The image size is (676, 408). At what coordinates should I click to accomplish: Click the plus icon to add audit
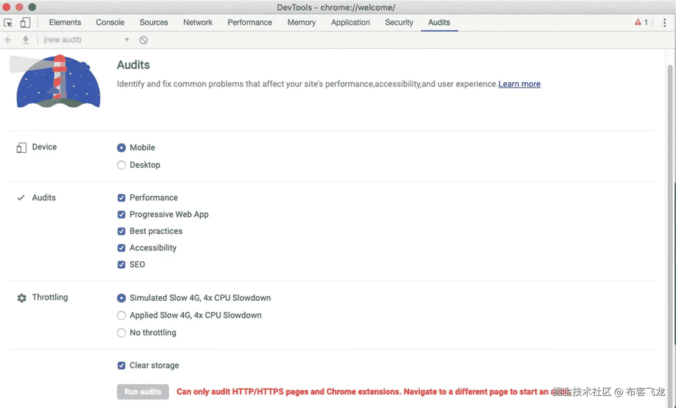(x=8, y=40)
